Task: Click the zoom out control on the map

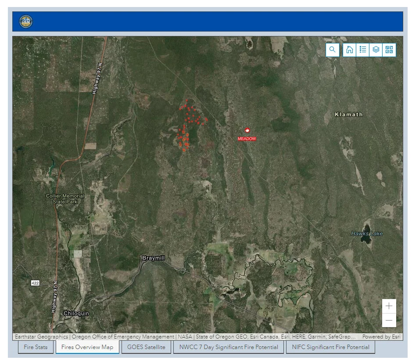Action: pos(389,320)
